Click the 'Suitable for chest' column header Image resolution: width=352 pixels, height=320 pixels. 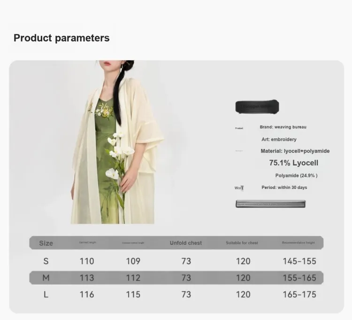tap(242, 243)
